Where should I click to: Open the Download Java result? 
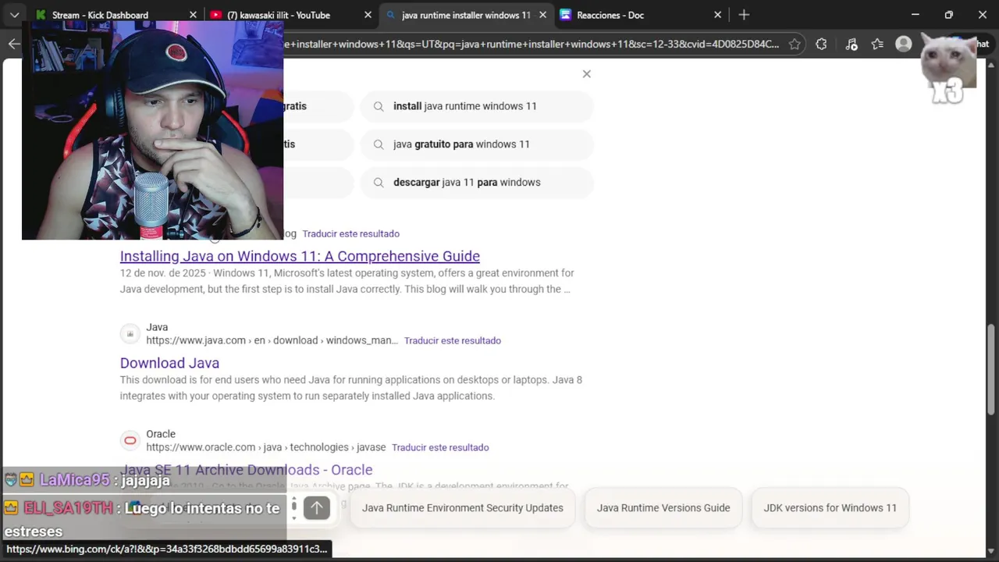coord(169,363)
